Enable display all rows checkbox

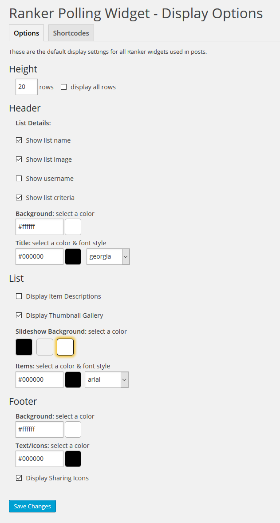click(64, 87)
